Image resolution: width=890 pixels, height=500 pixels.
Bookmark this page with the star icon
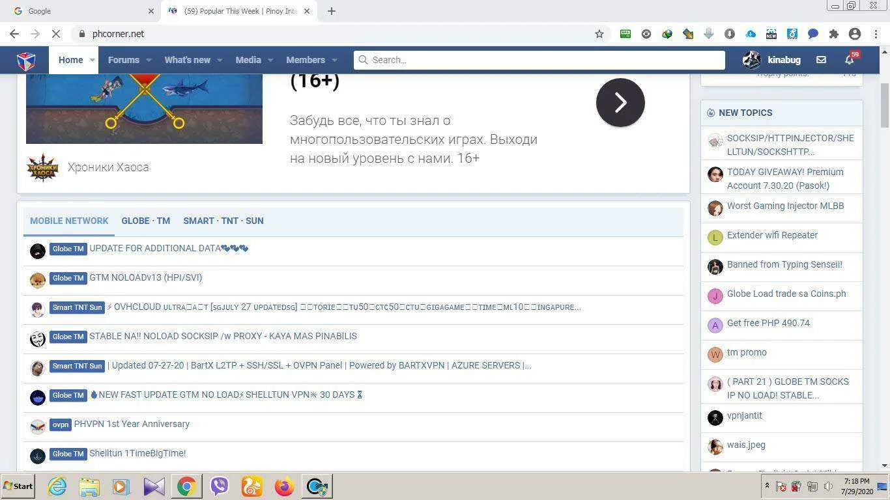(599, 34)
